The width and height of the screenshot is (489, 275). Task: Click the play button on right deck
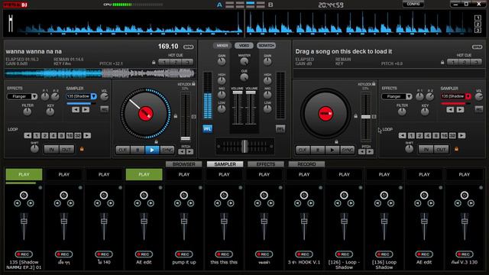click(x=332, y=150)
